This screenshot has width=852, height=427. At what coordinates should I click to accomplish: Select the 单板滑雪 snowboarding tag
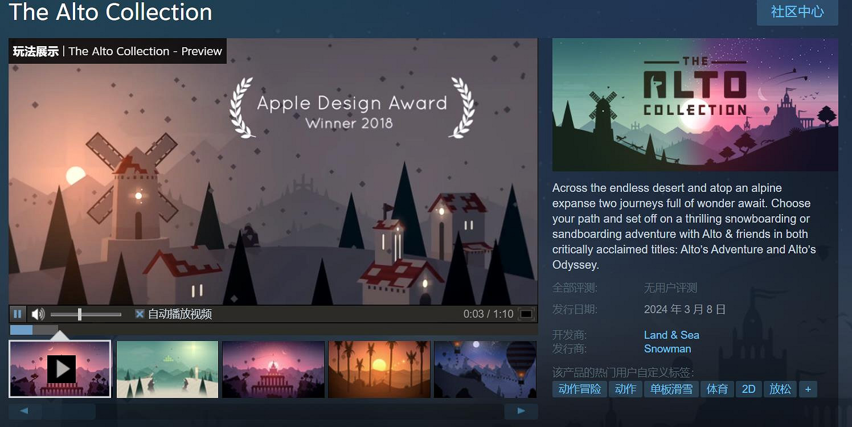point(671,389)
